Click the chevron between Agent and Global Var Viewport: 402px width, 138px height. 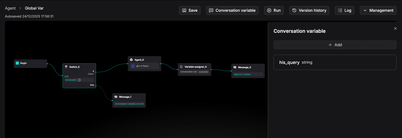coord(20,8)
